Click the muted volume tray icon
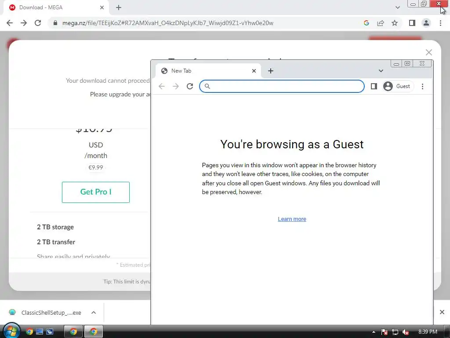 [x=405, y=332]
